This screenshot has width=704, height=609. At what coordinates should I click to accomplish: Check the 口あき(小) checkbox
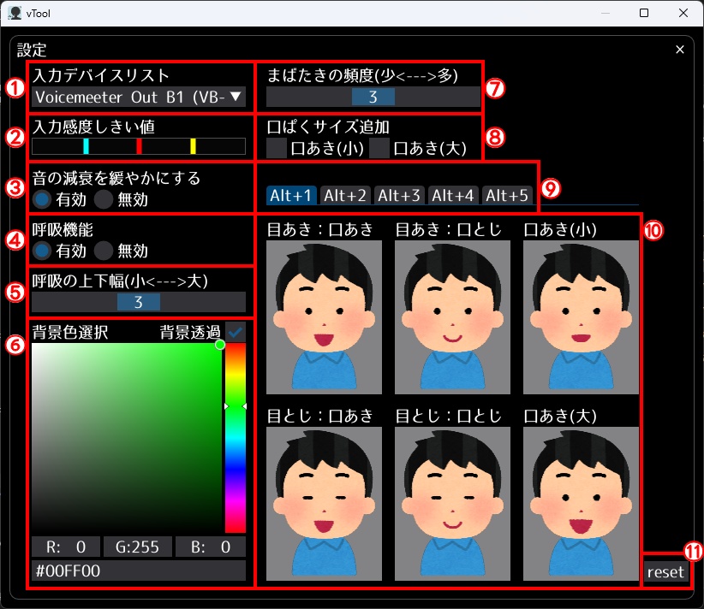click(277, 148)
